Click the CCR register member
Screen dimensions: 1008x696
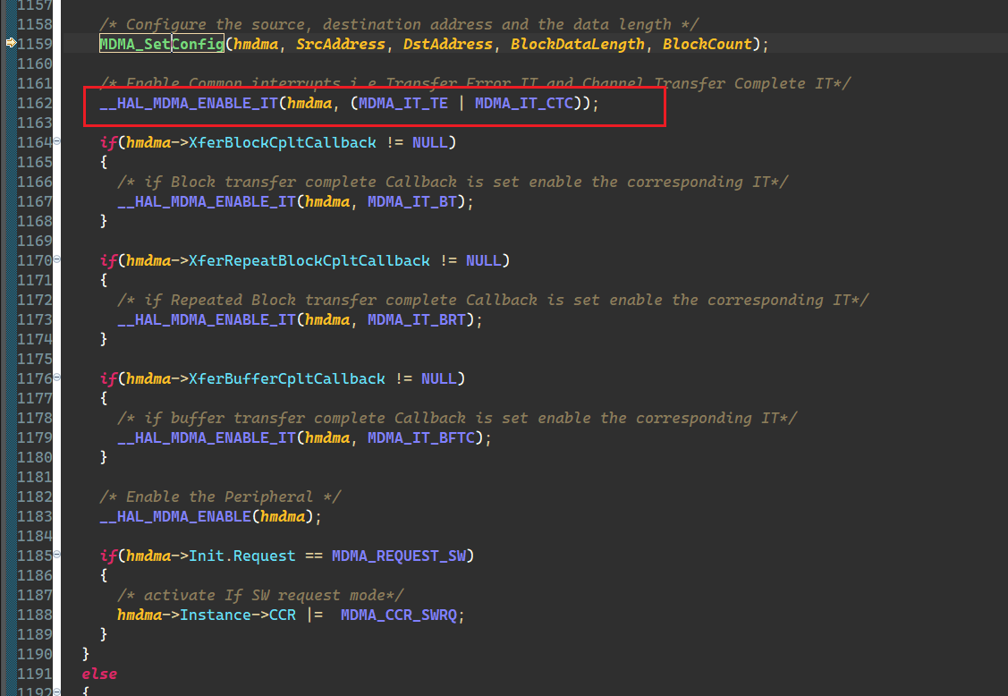[283, 615]
